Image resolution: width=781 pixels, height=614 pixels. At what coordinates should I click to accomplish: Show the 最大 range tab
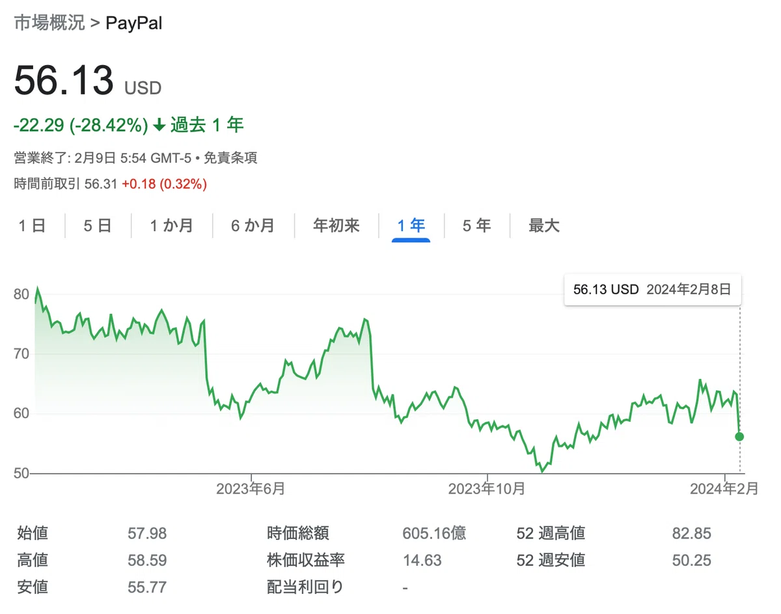coord(544,226)
